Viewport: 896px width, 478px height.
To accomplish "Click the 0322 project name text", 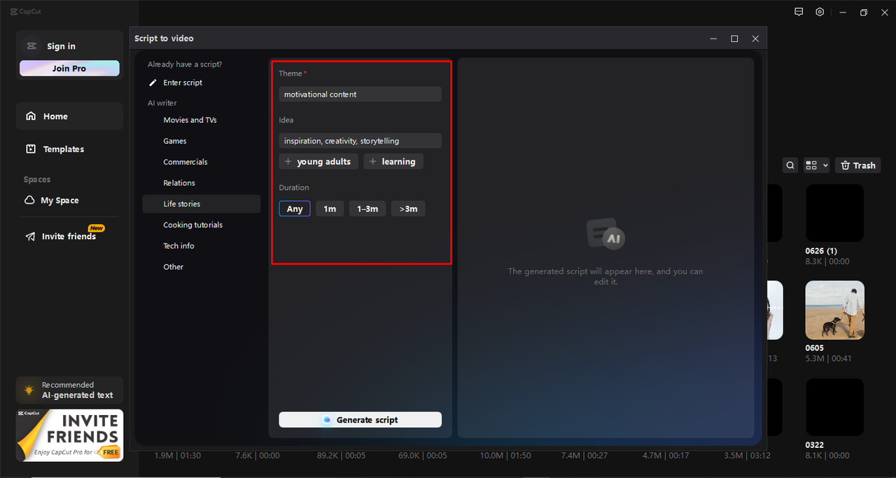I will coord(815,445).
